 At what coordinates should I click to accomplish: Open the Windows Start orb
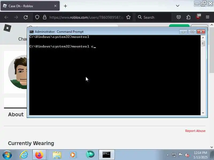[7, 155]
